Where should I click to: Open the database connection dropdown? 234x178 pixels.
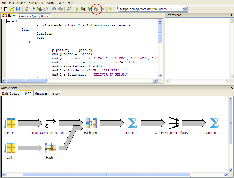click(x=185, y=9)
